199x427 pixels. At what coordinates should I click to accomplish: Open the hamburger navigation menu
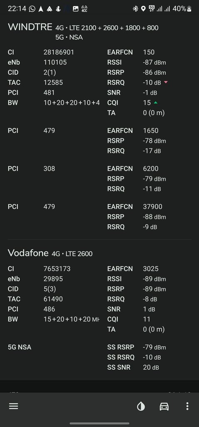13,406
